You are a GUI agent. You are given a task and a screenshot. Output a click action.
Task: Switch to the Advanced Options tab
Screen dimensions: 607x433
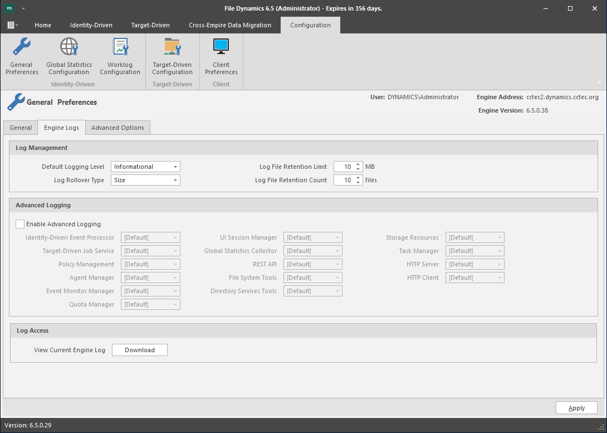click(x=118, y=128)
